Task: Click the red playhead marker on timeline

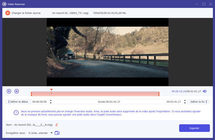Action: (x=51, y=90)
